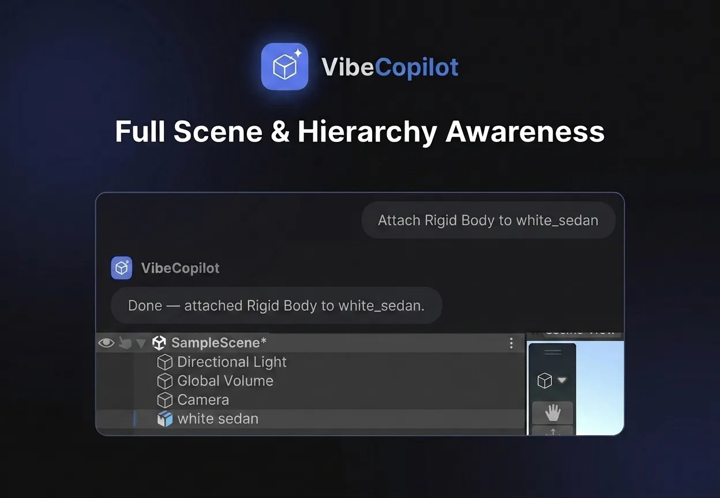Click the 'Attach Rigid Body to white_sedan' message
720x498 pixels.
[488, 220]
